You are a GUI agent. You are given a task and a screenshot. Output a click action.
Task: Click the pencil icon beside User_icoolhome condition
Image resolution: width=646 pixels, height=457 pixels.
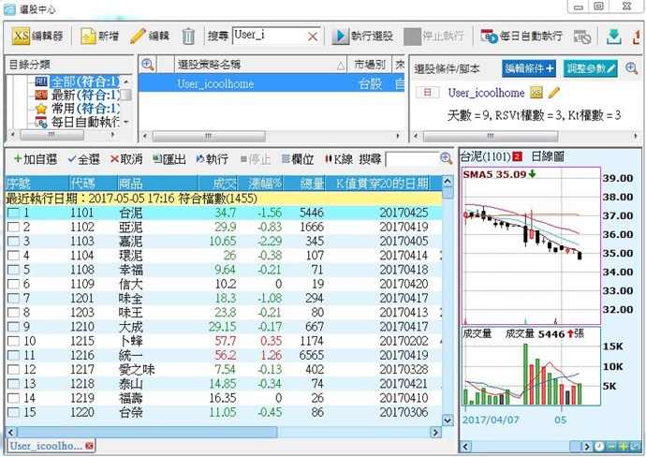click(553, 93)
